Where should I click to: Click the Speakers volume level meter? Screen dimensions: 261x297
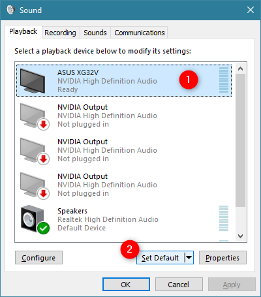224,218
